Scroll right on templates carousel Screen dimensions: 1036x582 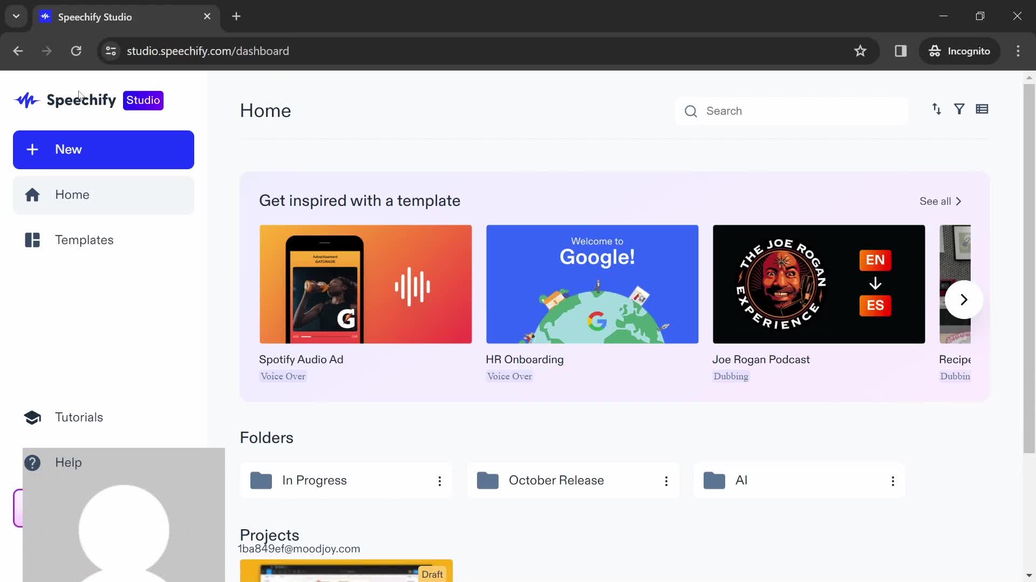(963, 299)
